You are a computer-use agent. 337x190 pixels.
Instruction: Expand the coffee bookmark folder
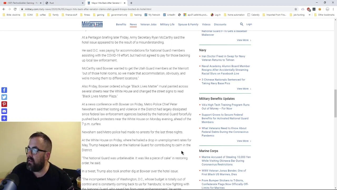[41, 15]
